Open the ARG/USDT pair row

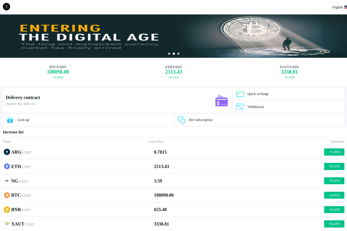[x=173, y=152]
